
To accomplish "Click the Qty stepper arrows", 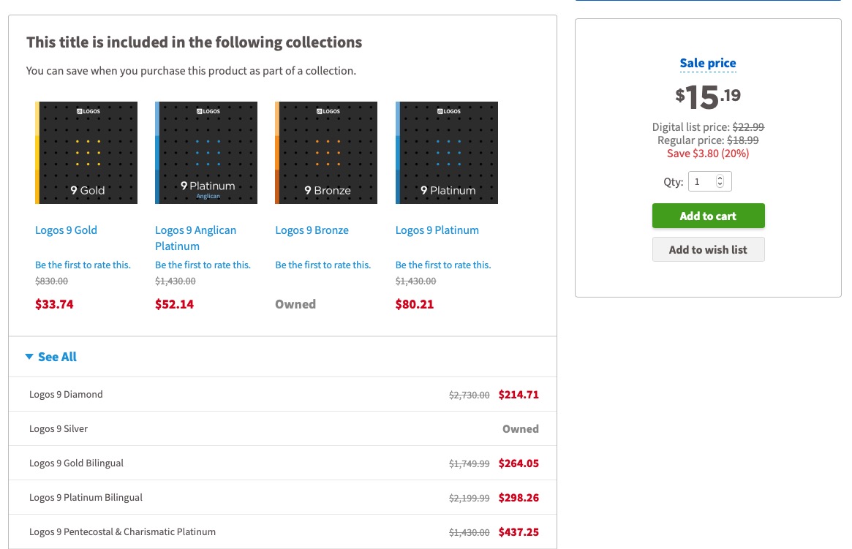I will pos(720,181).
